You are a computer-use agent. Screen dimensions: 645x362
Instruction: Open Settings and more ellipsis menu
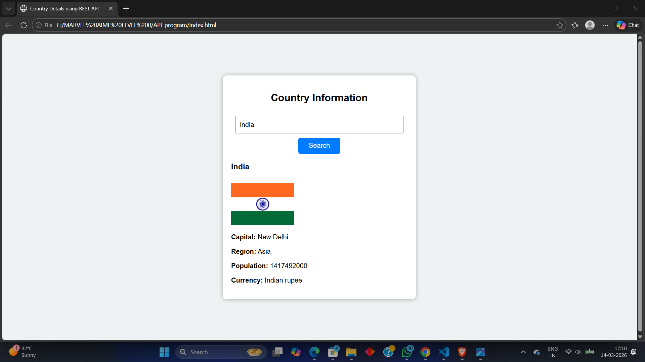coord(605,25)
